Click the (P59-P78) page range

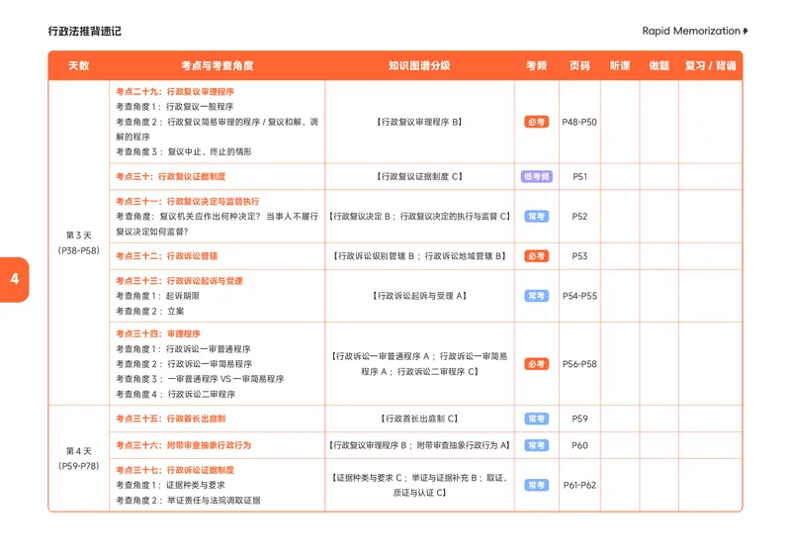(79, 466)
